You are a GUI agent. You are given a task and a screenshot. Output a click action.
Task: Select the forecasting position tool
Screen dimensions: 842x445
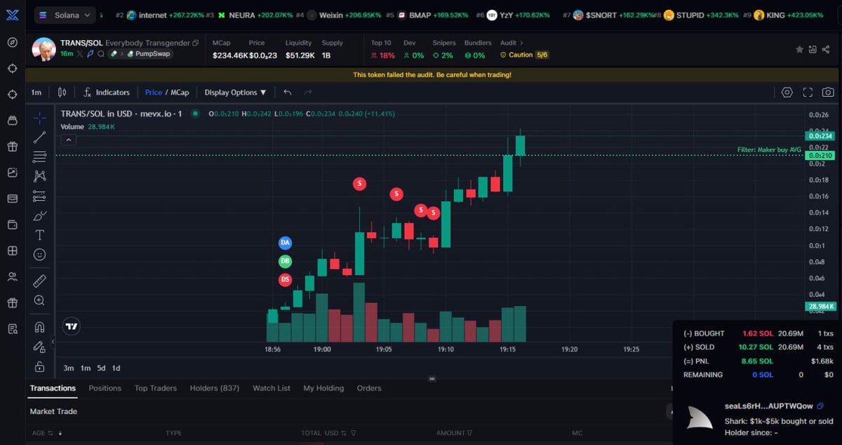coord(39,196)
